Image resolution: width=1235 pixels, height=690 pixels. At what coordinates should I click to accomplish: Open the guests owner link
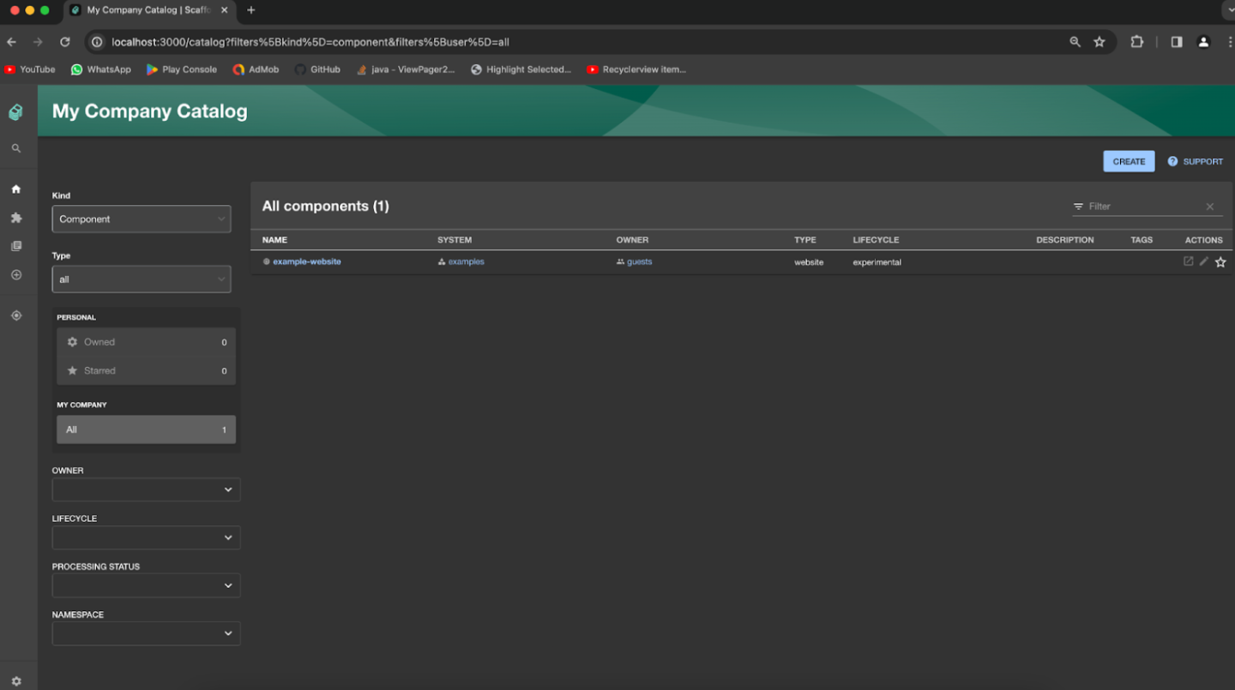639,261
